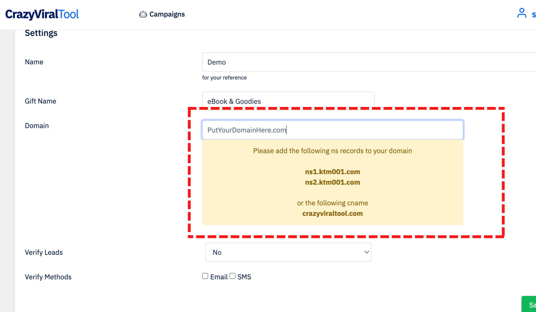The height and width of the screenshot is (312, 536).
Task: Open the user profile icon
Action: point(522,13)
